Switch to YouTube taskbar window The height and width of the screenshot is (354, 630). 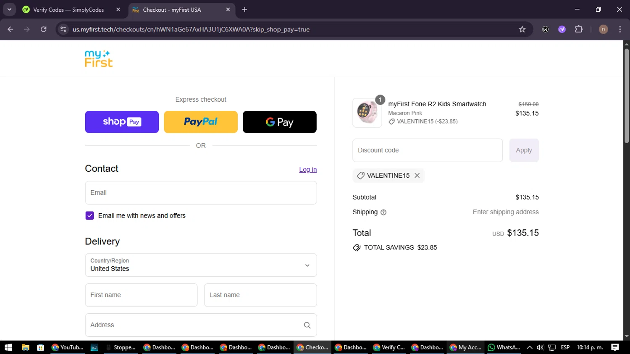click(x=68, y=347)
